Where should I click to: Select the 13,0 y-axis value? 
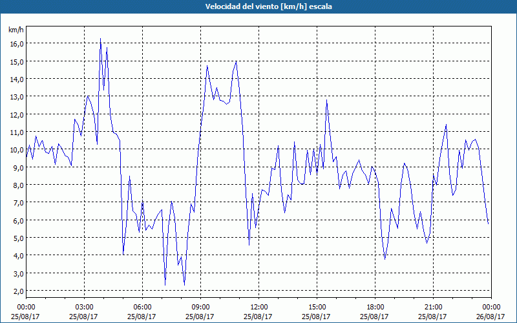click(17, 97)
